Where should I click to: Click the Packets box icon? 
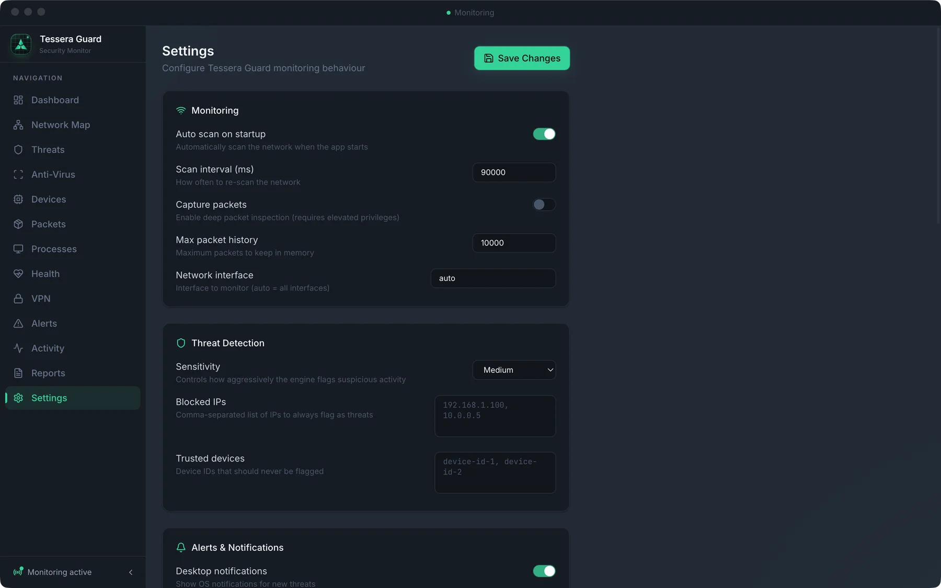click(18, 224)
